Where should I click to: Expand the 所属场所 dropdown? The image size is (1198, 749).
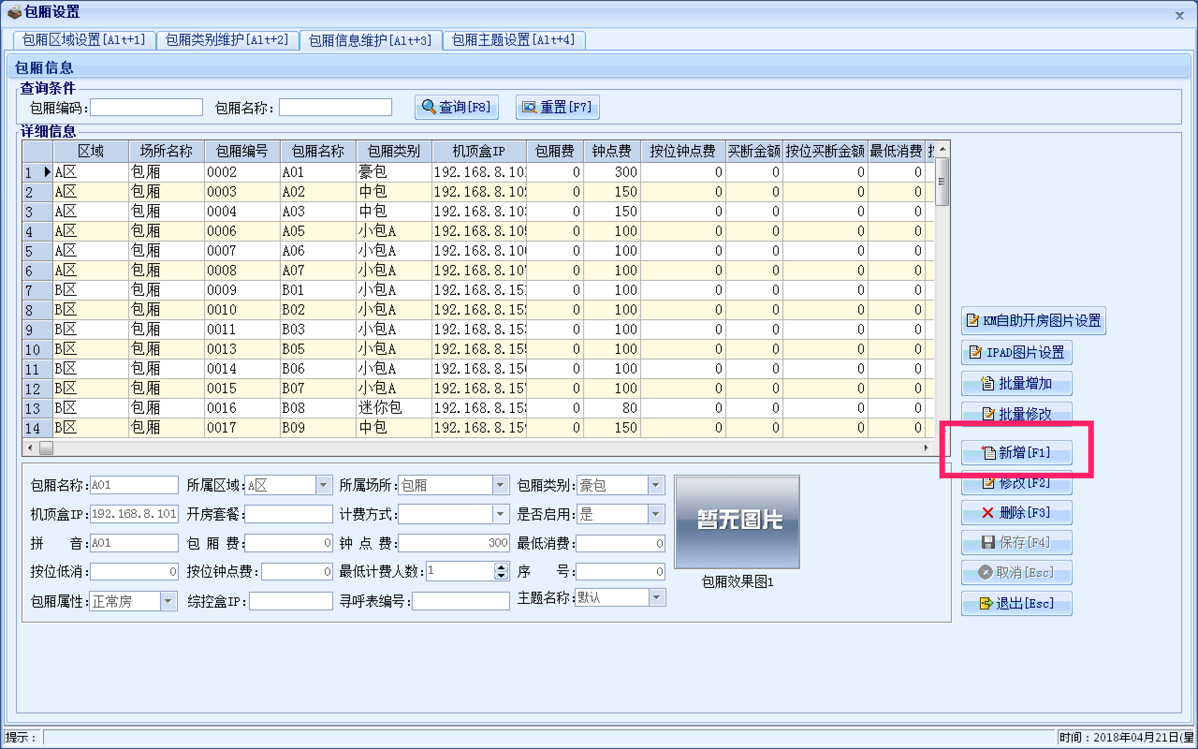[x=500, y=485]
